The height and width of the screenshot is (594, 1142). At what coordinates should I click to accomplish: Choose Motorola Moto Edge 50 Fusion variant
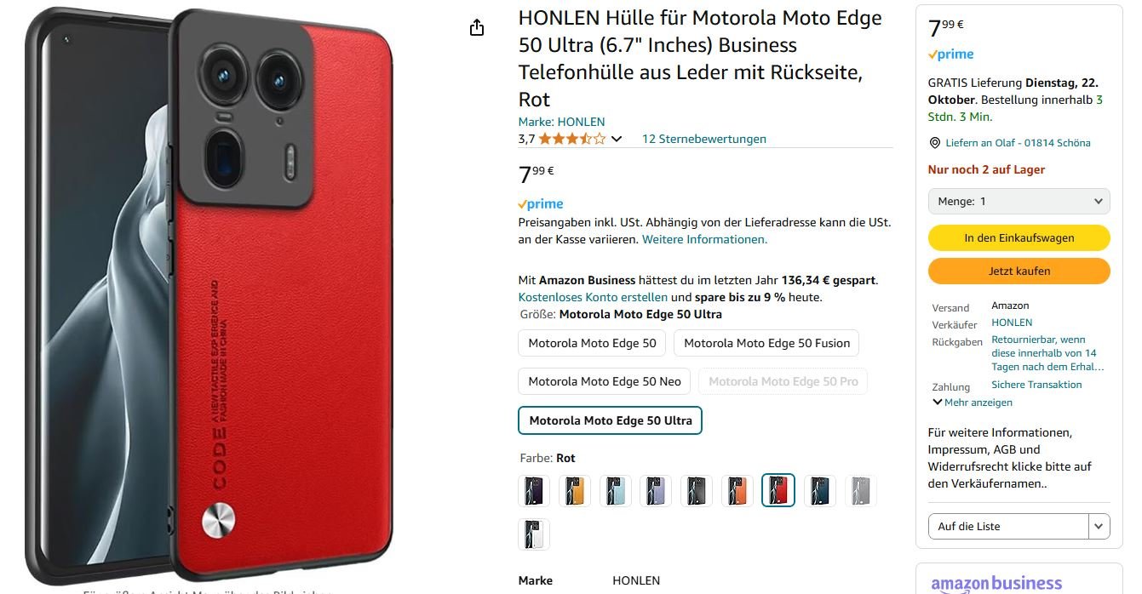tap(766, 343)
